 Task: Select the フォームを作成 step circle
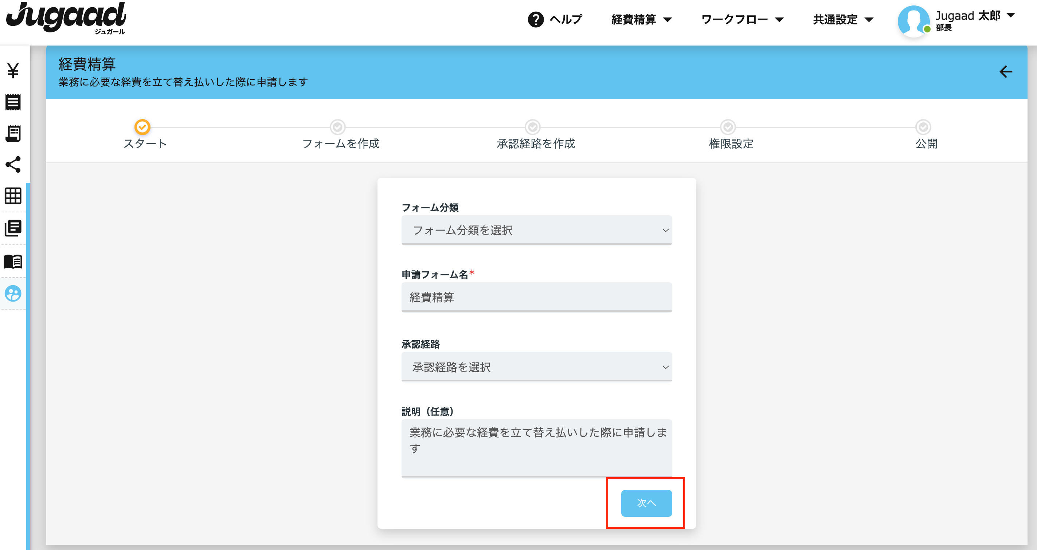pos(337,127)
